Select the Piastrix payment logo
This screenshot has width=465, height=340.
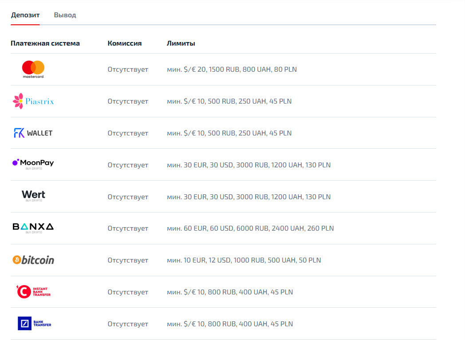(33, 101)
